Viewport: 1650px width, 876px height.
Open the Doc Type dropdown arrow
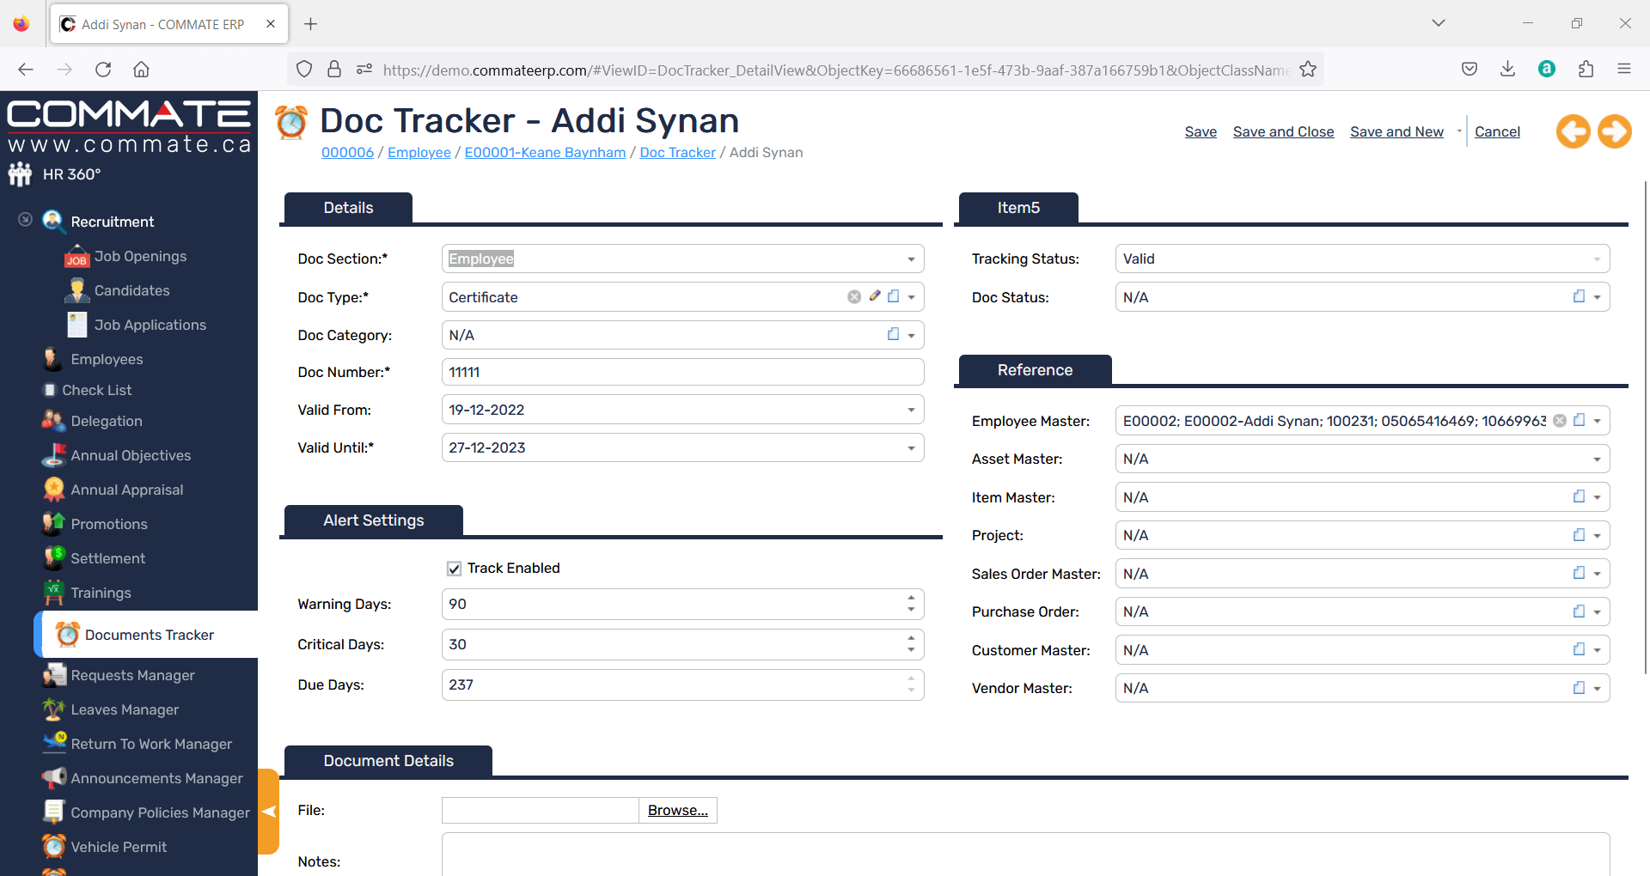tap(911, 297)
